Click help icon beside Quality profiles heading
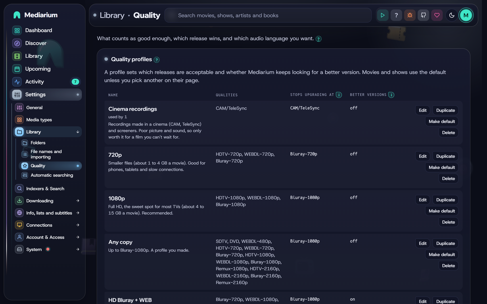487x304 pixels. 157,60
